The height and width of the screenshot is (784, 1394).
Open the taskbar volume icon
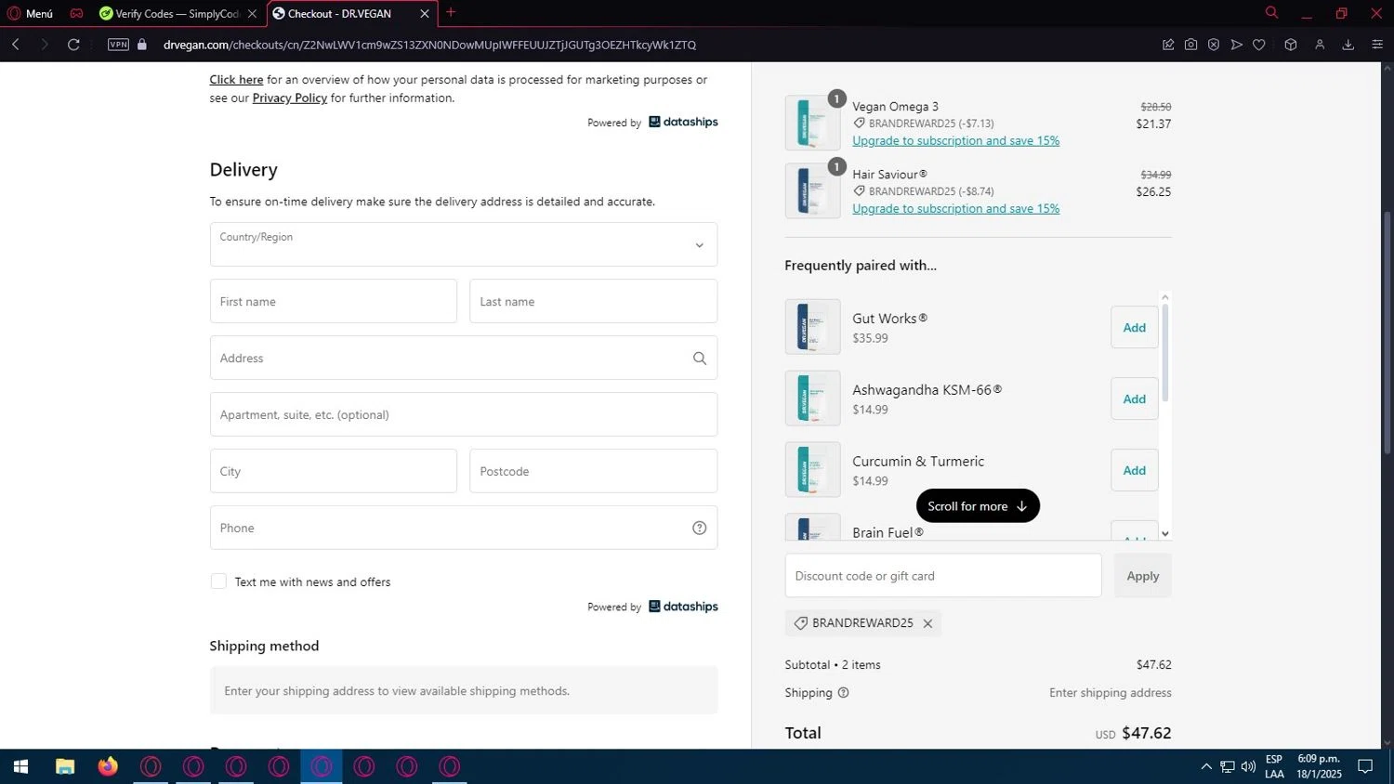pos(1248,766)
